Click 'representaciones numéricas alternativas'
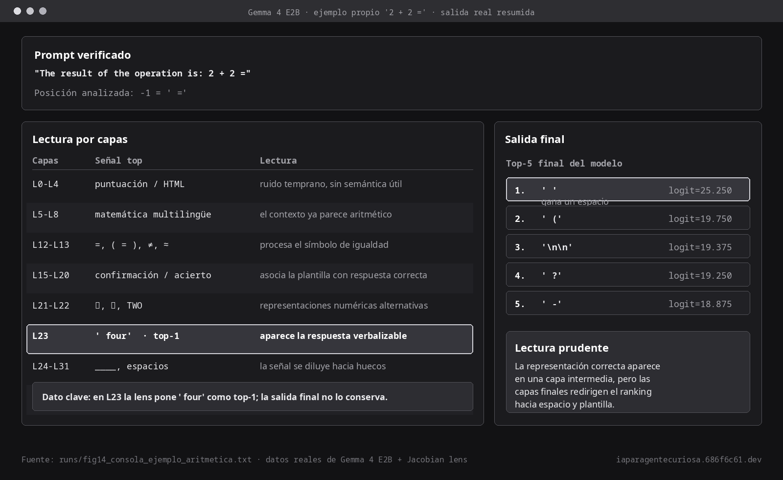This screenshot has height=480, width=783. point(344,306)
